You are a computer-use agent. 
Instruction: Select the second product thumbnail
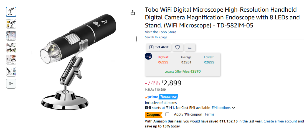pyautogui.click(x=11, y=24)
